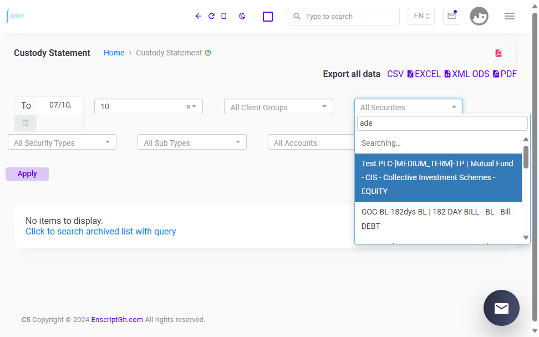Toggle dark mode with the moon icon
Viewport: 539px width, 337px height.
pos(242,16)
